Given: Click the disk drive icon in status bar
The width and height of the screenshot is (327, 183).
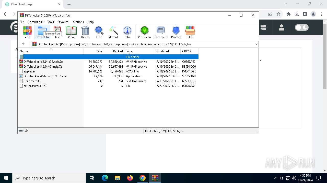Looking at the screenshot, I should point(21,131).
